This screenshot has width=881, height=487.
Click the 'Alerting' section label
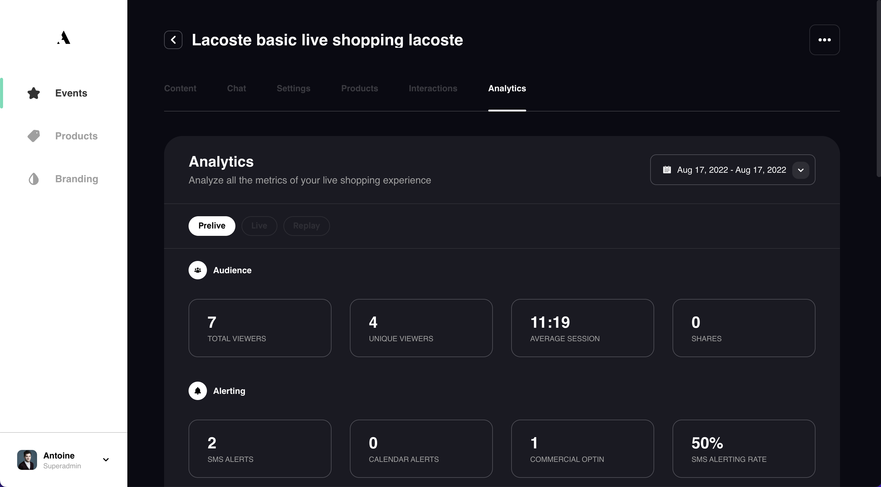(229, 391)
